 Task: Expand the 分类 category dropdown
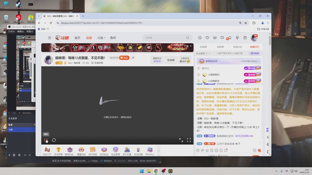[x=101, y=38]
